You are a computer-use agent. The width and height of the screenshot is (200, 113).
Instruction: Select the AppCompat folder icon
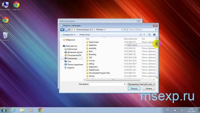[x=87, y=42]
